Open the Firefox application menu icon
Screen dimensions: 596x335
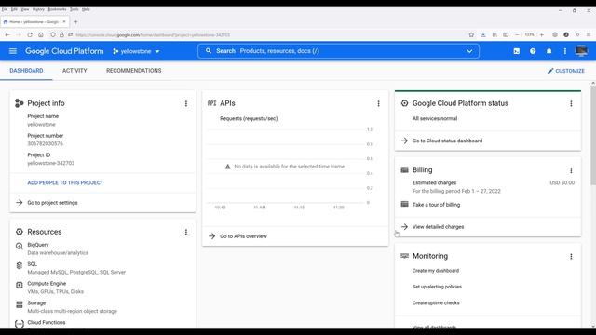point(588,35)
